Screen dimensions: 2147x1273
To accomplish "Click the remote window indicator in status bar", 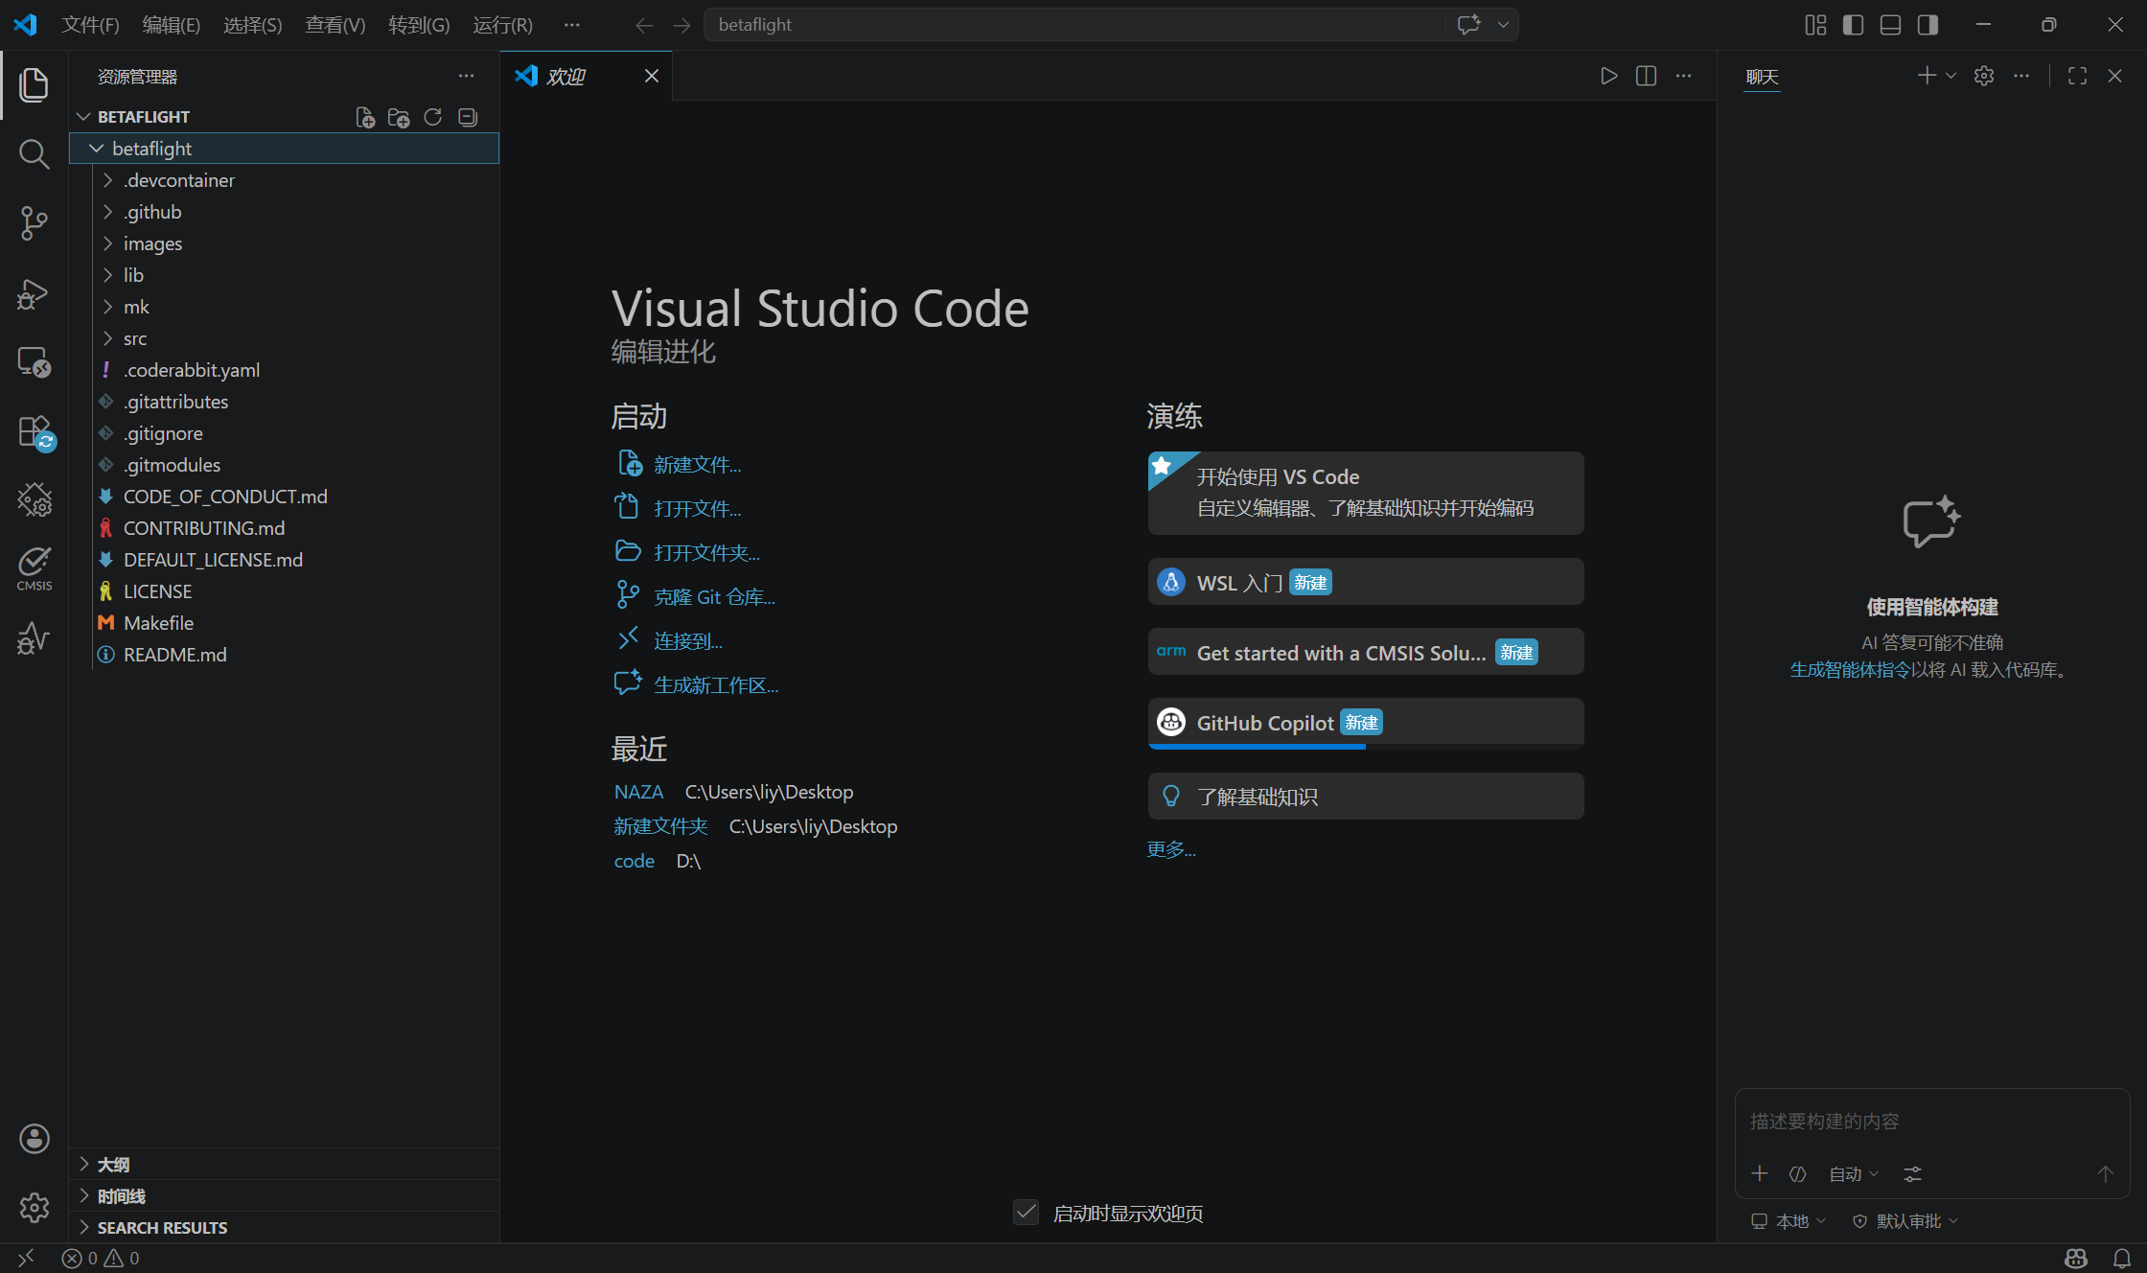I will coord(26,1258).
